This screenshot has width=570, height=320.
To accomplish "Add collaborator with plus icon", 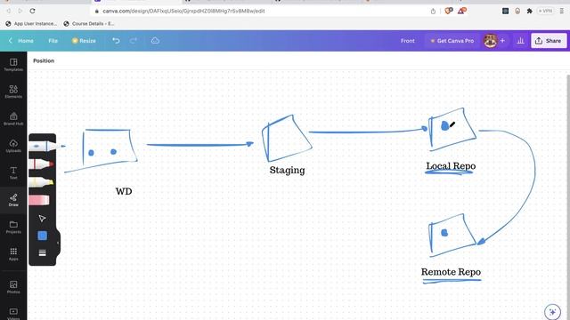I will (x=502, y=41).
